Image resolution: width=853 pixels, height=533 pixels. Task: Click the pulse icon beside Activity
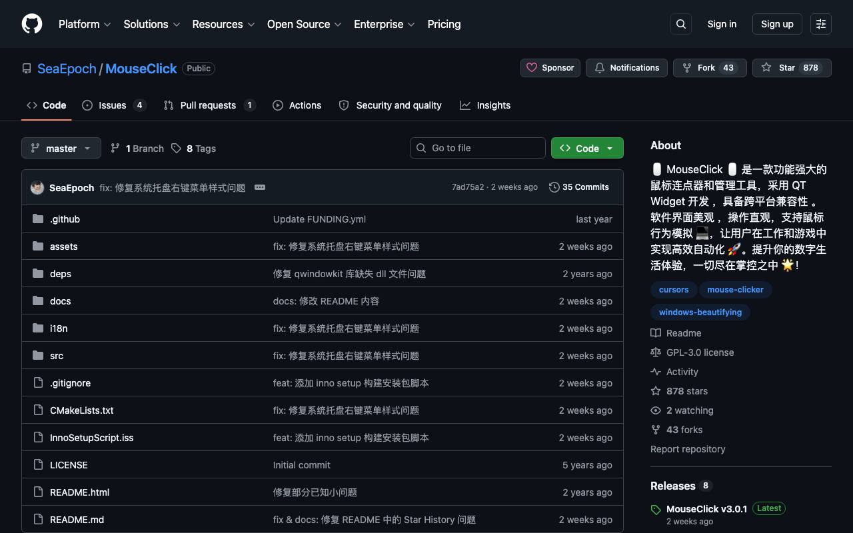pos(656,372)
